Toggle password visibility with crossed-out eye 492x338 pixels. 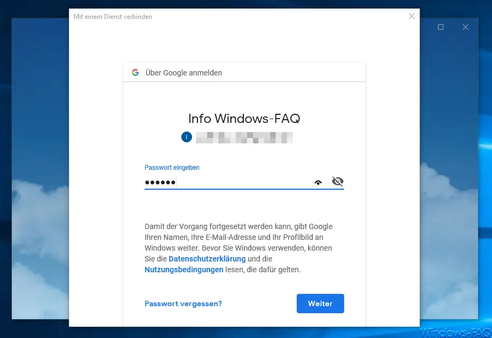pos(338,181)
